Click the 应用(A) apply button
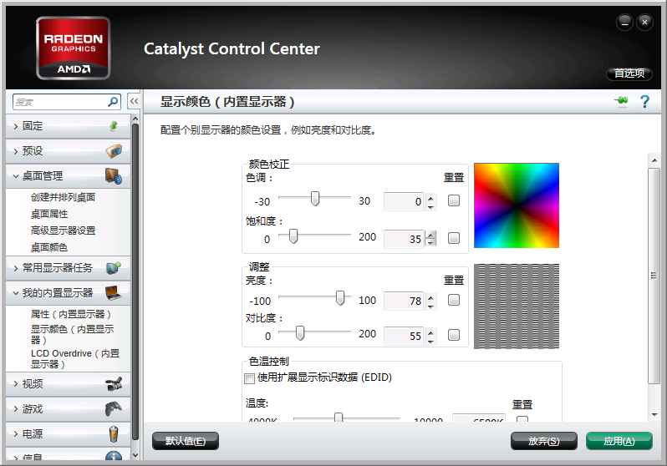Viewport: 667px width, 466px height. pyautogui.click(x=619, y=441)
